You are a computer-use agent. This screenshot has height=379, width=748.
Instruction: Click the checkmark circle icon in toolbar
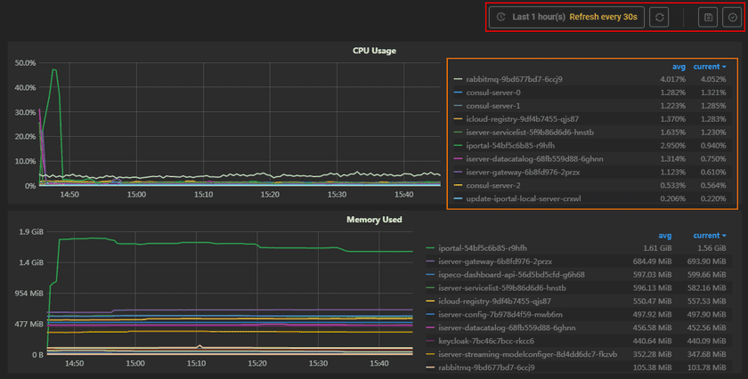(x=731, y=17)
